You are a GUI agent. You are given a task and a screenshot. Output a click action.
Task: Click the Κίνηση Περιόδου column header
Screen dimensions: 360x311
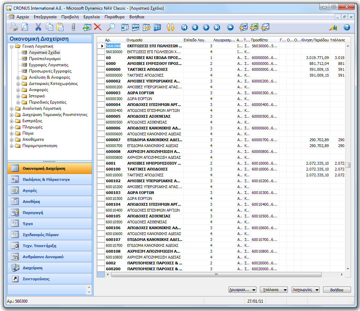(x=315, y=40)
